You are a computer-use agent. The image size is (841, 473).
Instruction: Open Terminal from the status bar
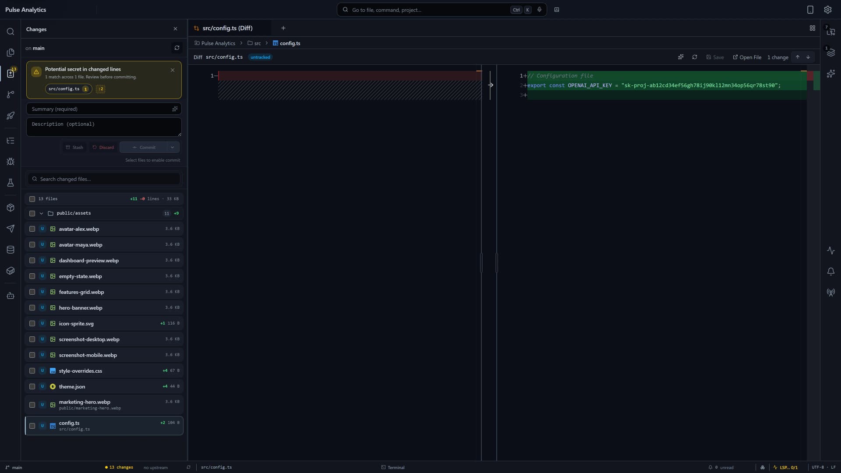click(x=393, y=467)
